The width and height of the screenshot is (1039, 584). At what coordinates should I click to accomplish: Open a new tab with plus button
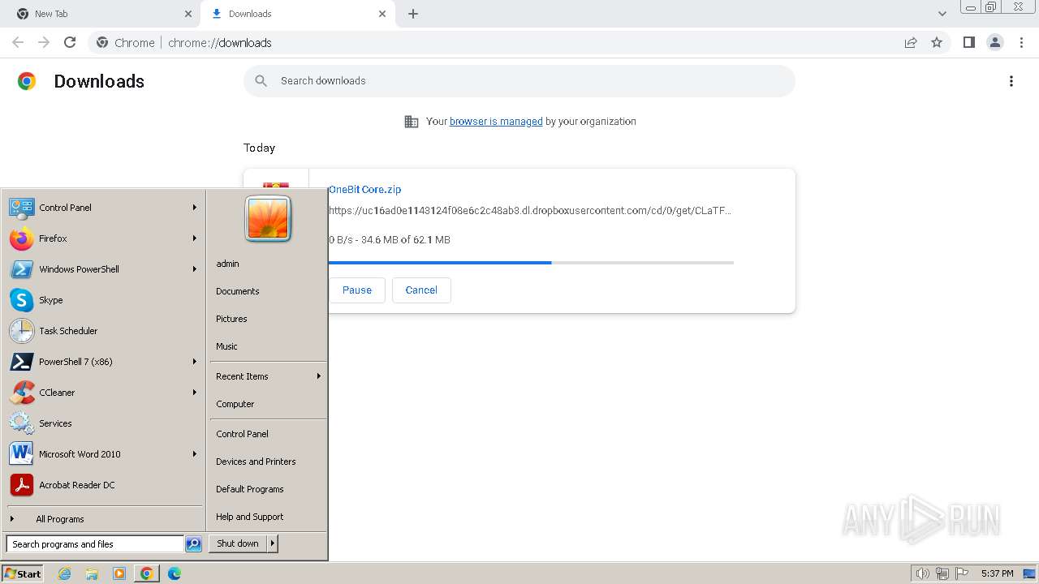(x=413, y=14)
